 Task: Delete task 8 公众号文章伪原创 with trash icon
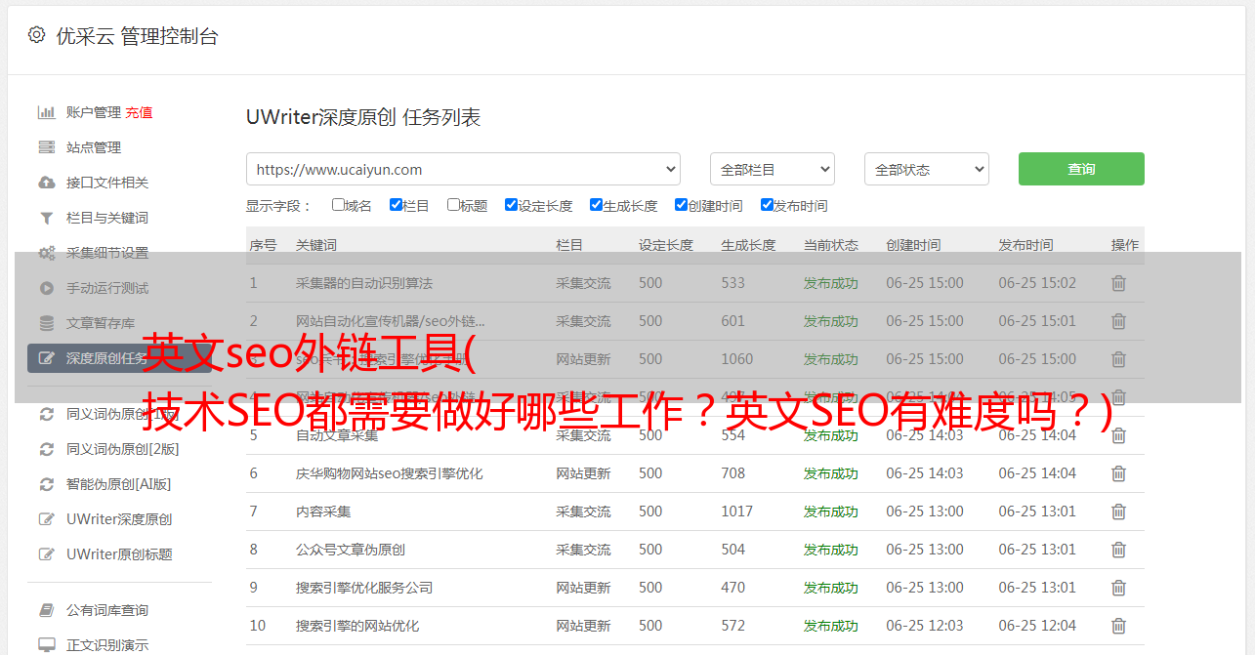1119,550
